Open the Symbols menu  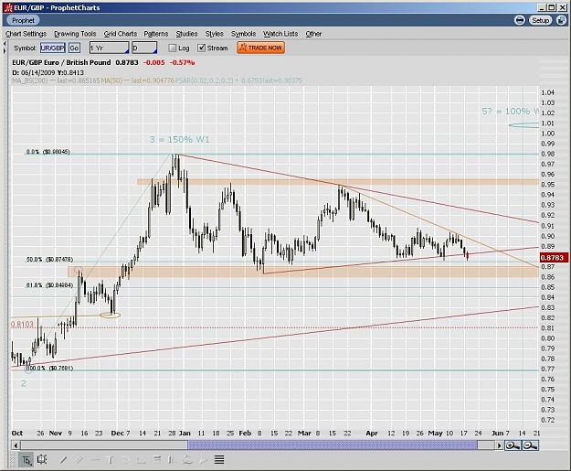(243, 34)
